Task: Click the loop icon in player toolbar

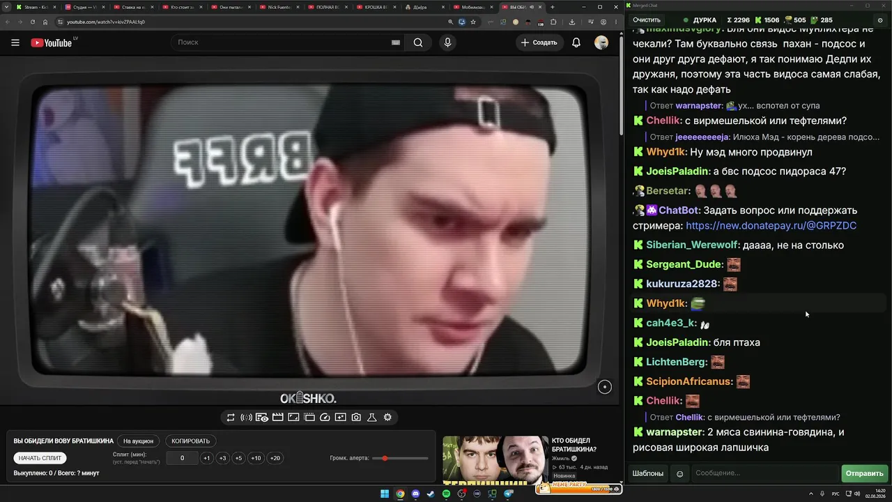Action: click(x=231, y=418)
